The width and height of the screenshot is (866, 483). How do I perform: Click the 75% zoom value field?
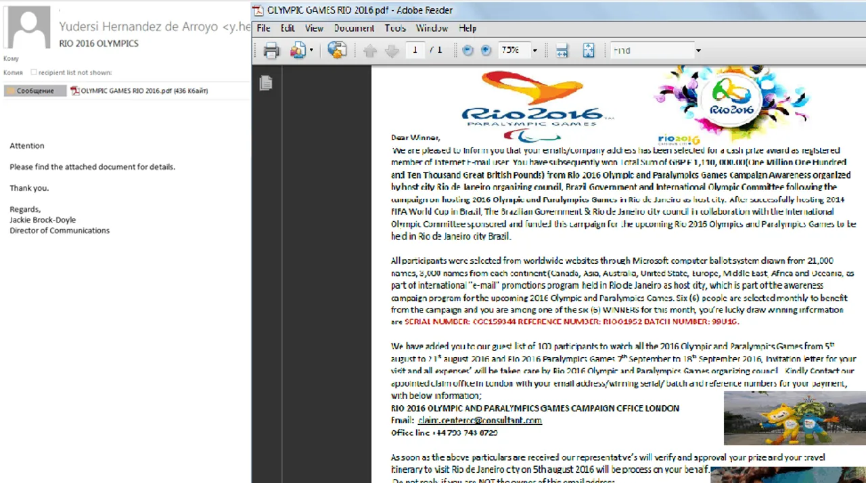pos(513,50)
